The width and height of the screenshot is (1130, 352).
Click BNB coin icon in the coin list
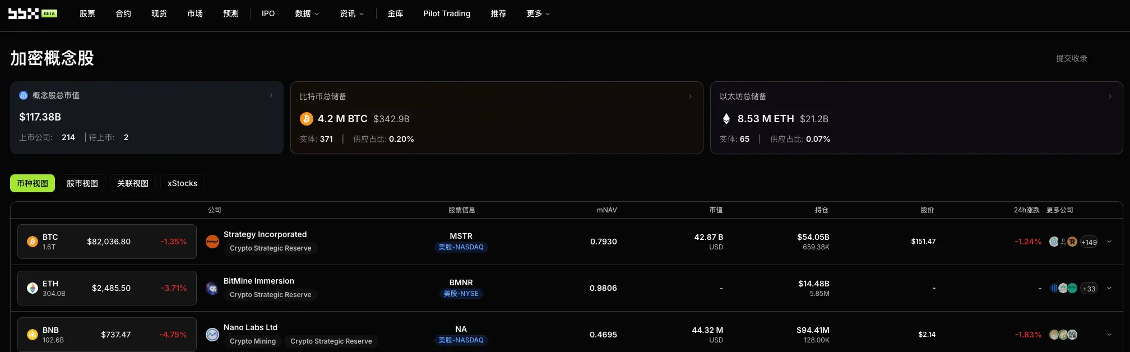click(x=33, y=335)
